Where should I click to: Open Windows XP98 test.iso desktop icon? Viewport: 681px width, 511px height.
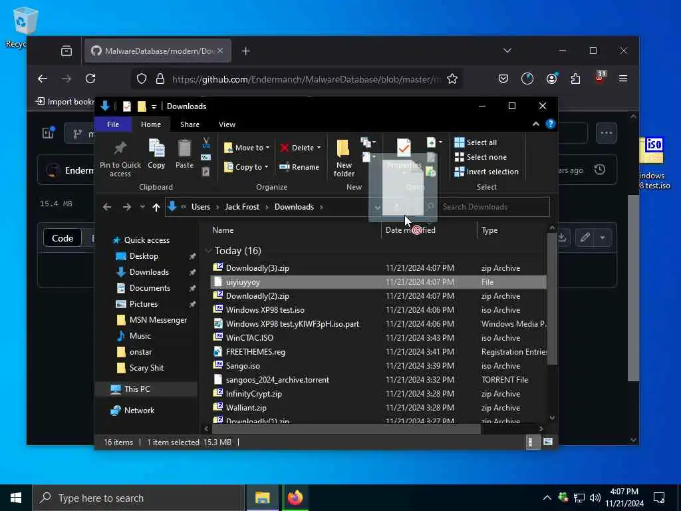pos(654,162)
